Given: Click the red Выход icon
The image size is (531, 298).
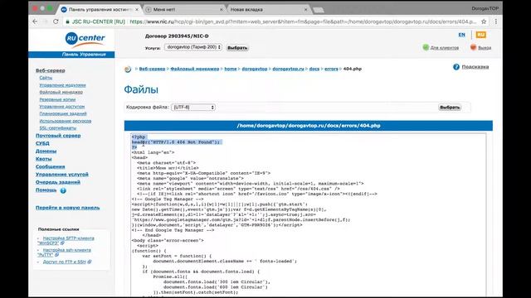Looking at the screenshot, I should 474,47.
